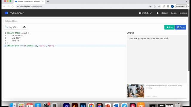This screenshot has width=191, height=107.
Task: Close the 'Create a new MySQL program' tab
Action: (43, 1)
